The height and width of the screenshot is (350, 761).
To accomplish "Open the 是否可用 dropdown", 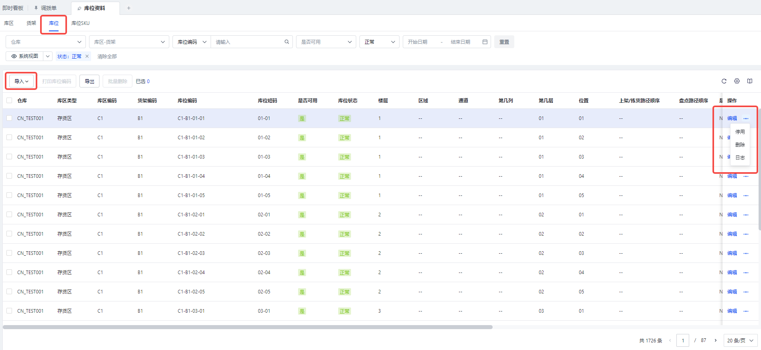I will pyautogui.click(x=326, y=42).
